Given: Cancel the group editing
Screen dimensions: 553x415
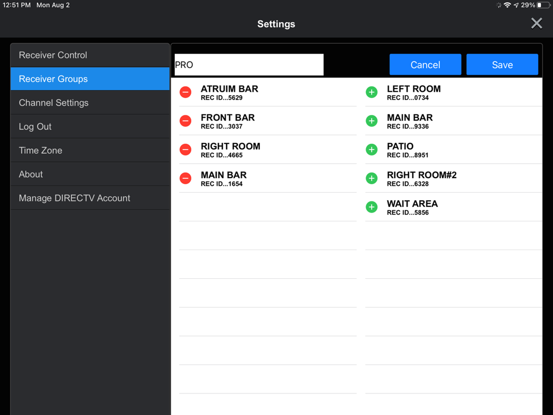Looking at the screenshot, I should 425,65.
